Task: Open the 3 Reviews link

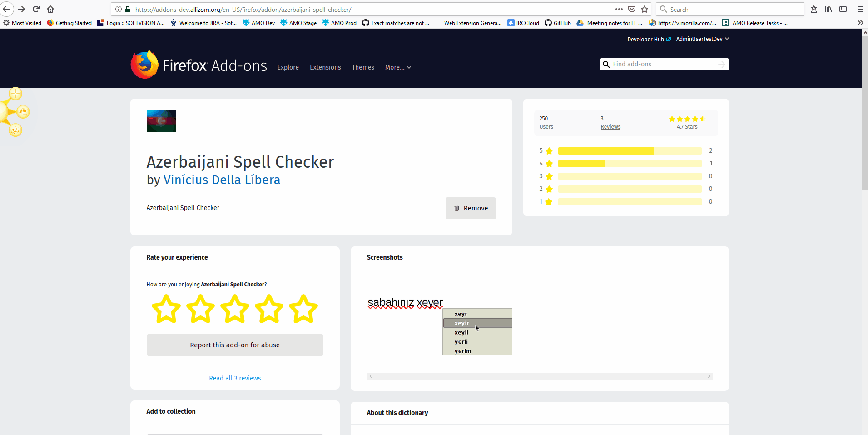Action: click(x=610, y=123)
